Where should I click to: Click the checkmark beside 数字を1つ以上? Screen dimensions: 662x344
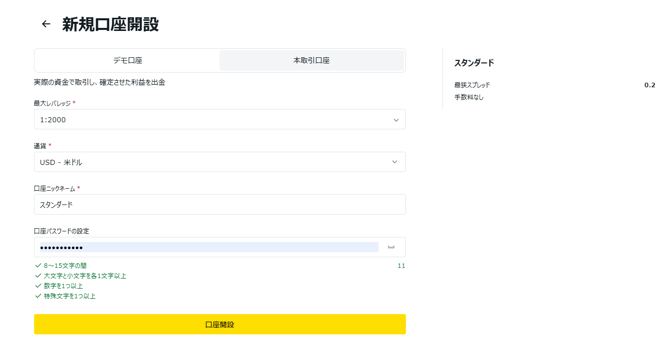coord(38,286)
